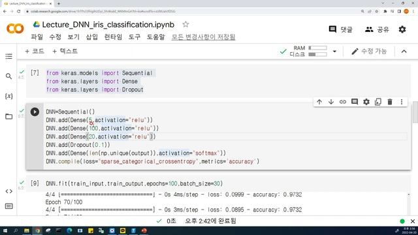The height and width of the screenshot is (235, 418).
Task: Open the files folder sidebar
Action: [x=8, y=116]
